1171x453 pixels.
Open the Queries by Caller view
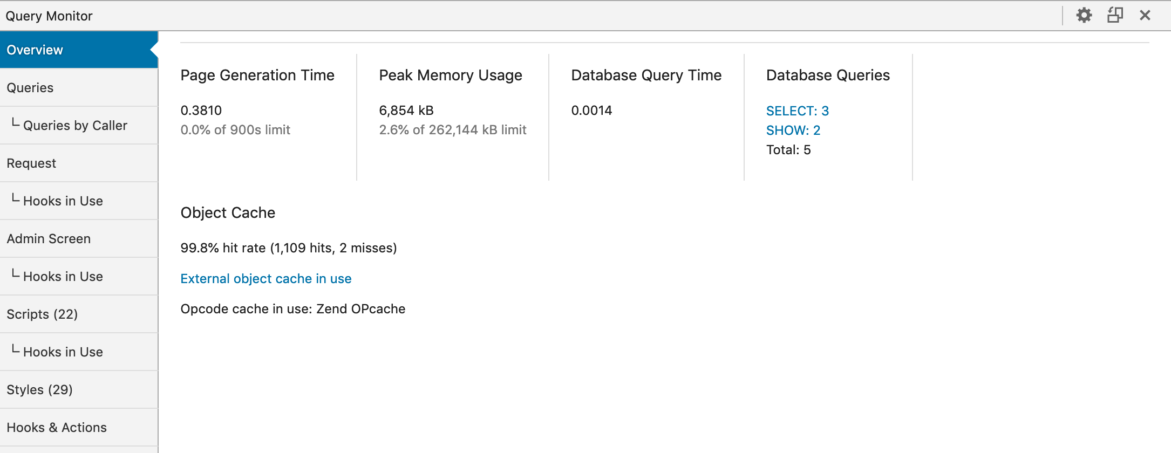(75, 125)
